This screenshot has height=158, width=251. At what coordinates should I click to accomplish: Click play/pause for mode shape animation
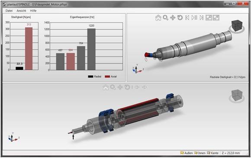(194, 18)
